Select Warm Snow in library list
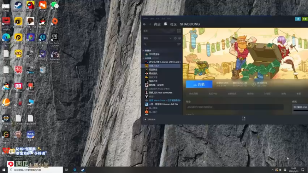Image resolution: width=308 pixels, height=173 pixels. coord(162,100)
